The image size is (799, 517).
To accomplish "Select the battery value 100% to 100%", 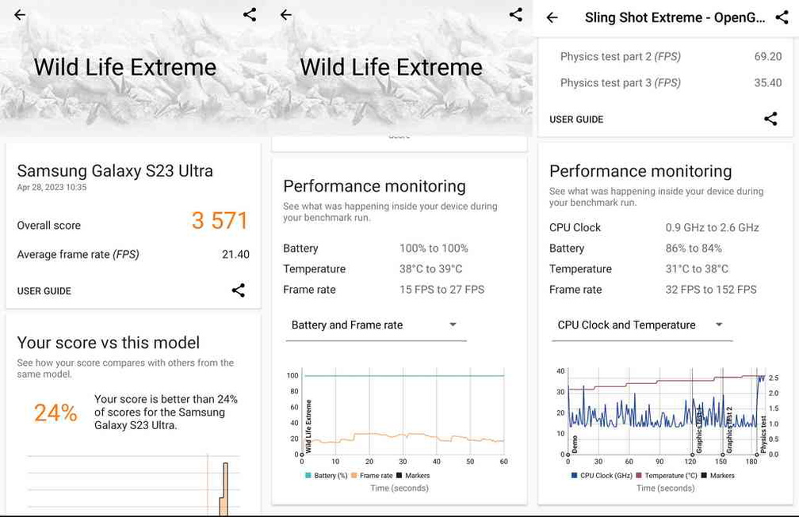I will click(x=434, y=249).
